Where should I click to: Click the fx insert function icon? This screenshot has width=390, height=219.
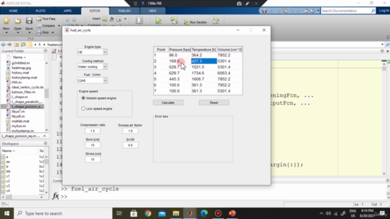tap(112, 19)
